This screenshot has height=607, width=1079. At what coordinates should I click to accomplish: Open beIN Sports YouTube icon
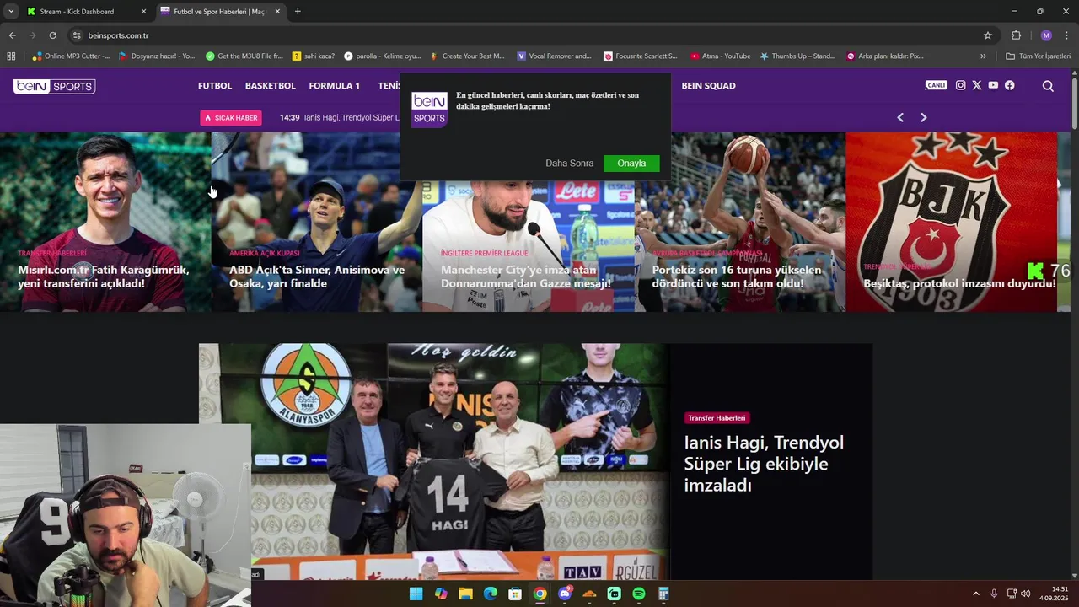click(993, 85)
